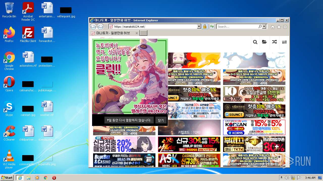Select soother.rtf document on desktop

pyautogui.click(x=47, y=109)
